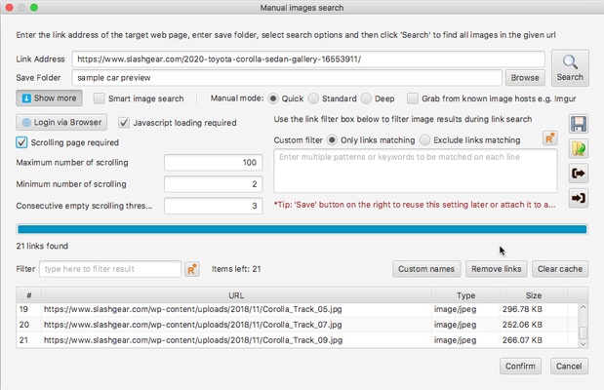Enable Smart image search checkbox

point(99,98)
